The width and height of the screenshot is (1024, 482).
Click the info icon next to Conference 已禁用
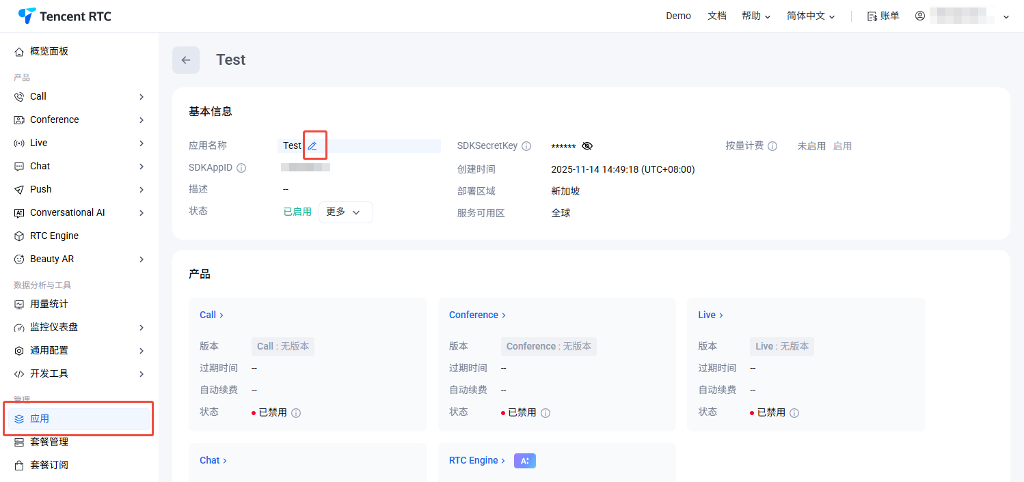pos(545,412)
